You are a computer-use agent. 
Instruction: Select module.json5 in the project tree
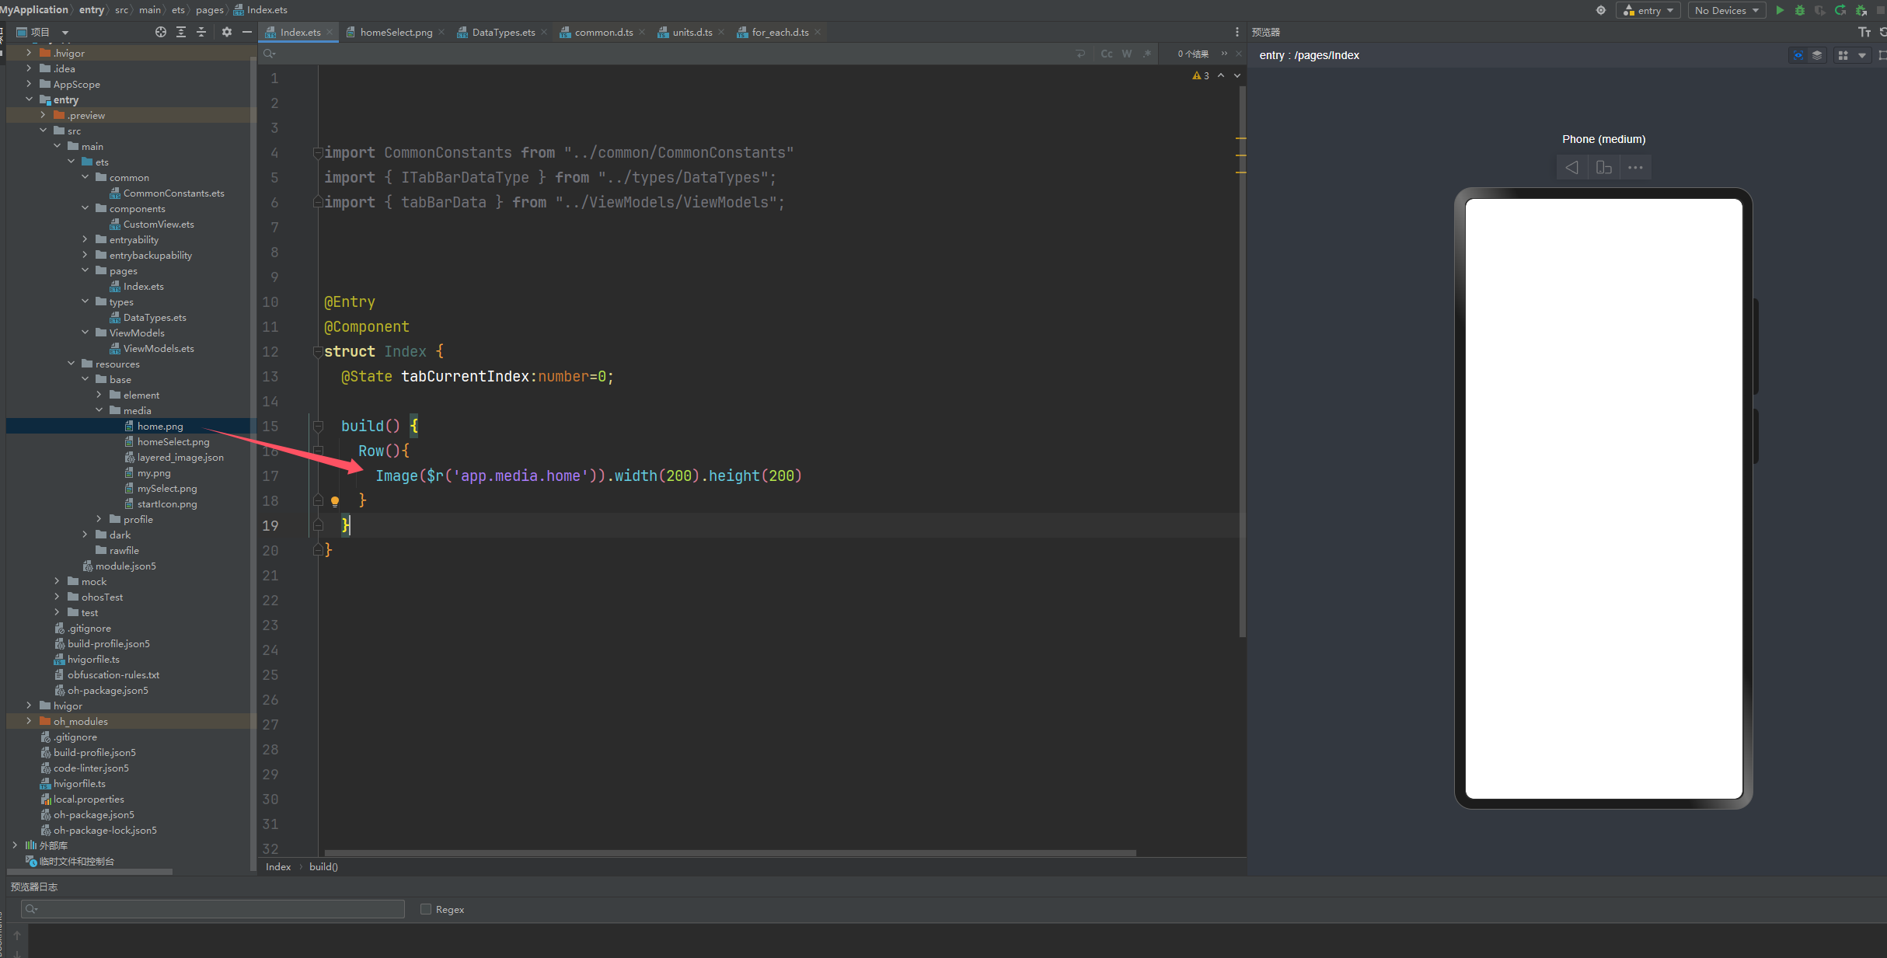[125, 566]
